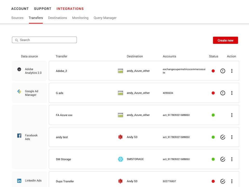Click the Accounts column header
This screenshot has width=249, height=187.
tap(170, 56)
